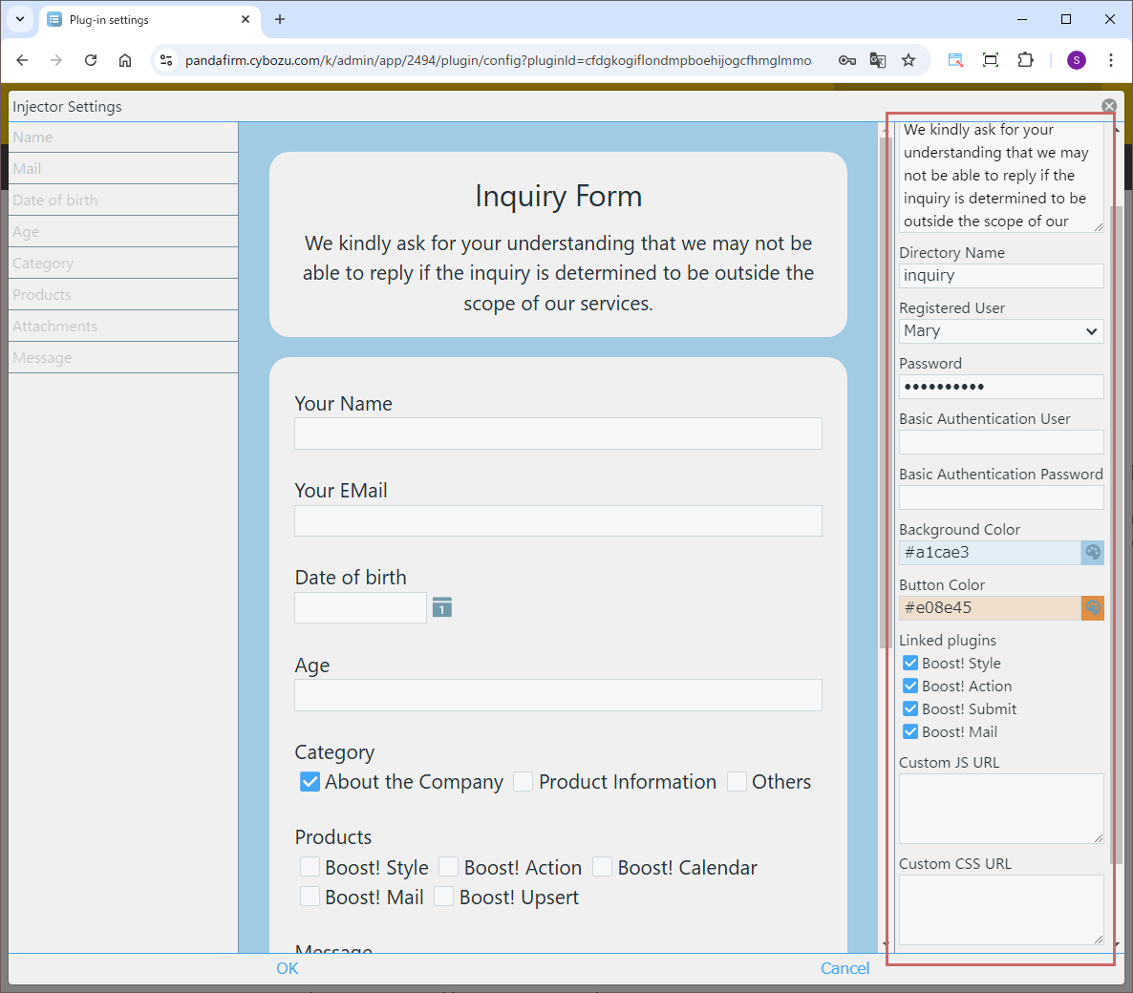1133x993 pixels.
Task: Uncheck the About the Company checkbox
Action: 310,782
